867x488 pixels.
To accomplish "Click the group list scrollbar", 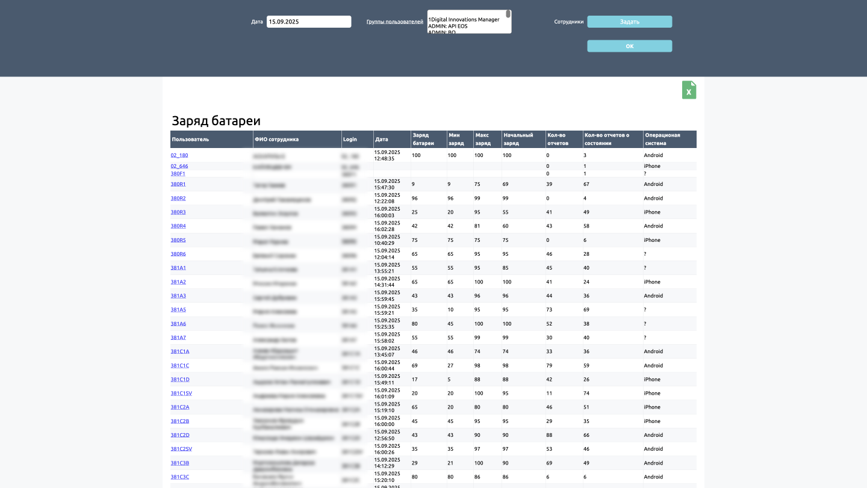I will tap(508, 14).
